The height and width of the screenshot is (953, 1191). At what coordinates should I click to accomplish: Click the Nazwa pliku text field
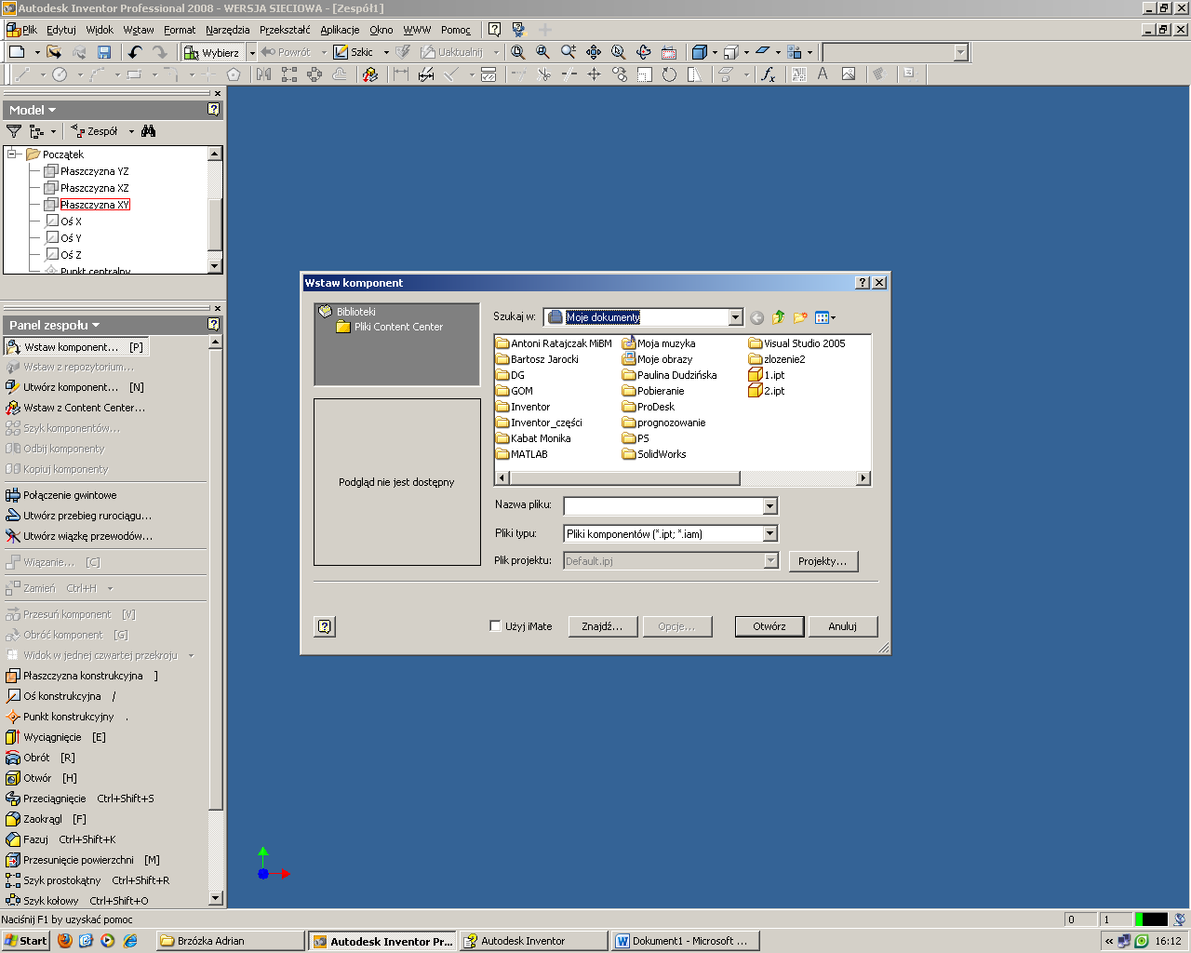[x=663, y=505]
